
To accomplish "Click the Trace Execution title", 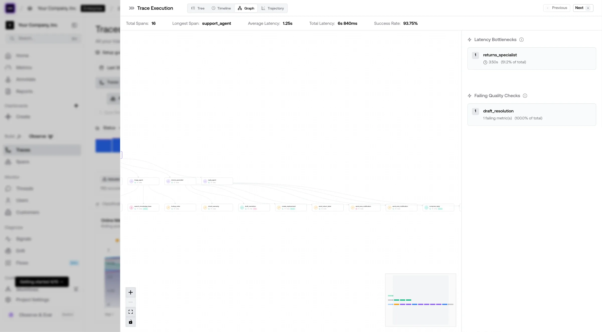I will [155, 8].
